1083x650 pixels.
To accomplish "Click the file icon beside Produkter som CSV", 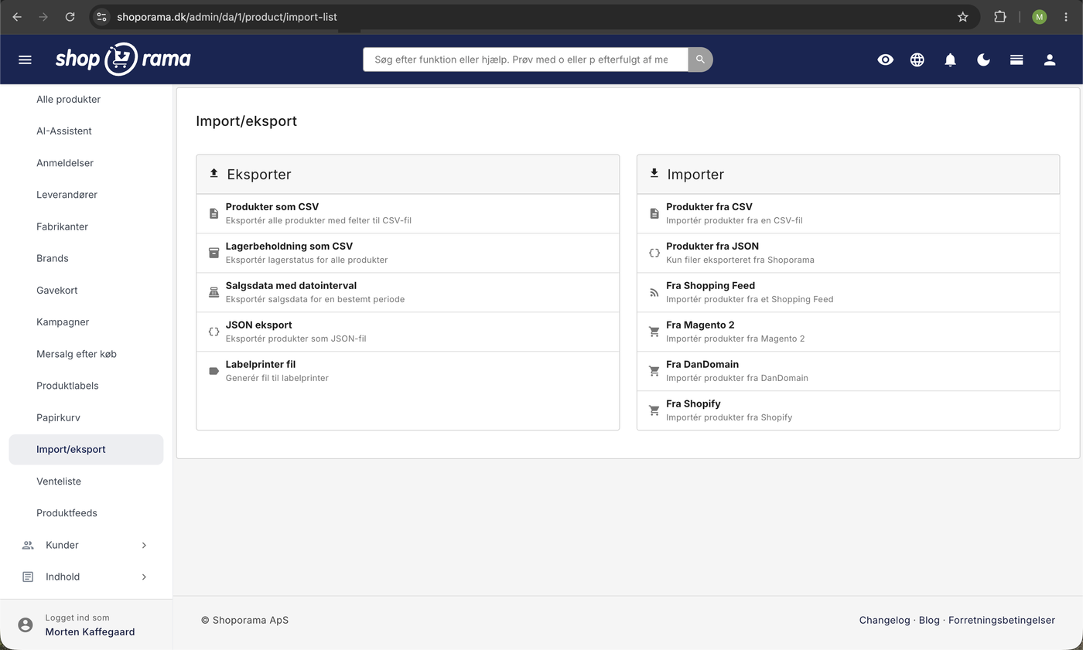I will [x=214, y=213].
